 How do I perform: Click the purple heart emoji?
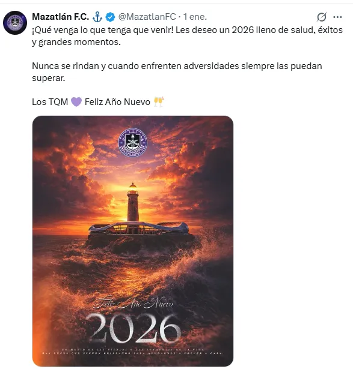coord(76,102)
